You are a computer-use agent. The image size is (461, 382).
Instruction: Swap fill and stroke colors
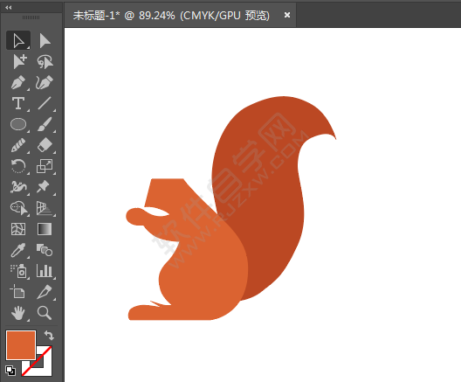pos(49,335)
